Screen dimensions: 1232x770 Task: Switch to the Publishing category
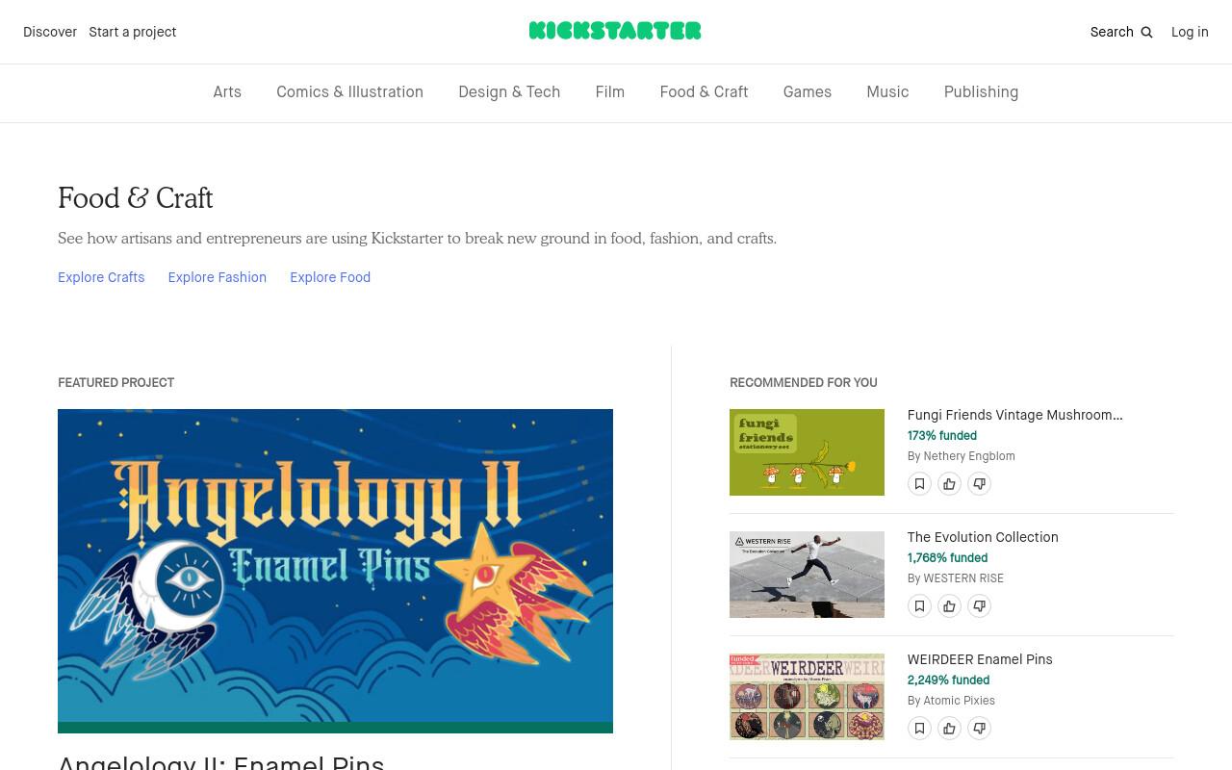[x=981, y=92]
